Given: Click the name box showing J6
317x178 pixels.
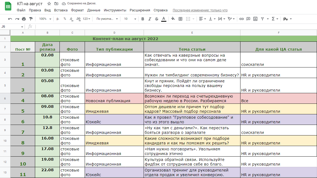Looking at the screenshot, I should pyautogui.click(x=12, y=27).
